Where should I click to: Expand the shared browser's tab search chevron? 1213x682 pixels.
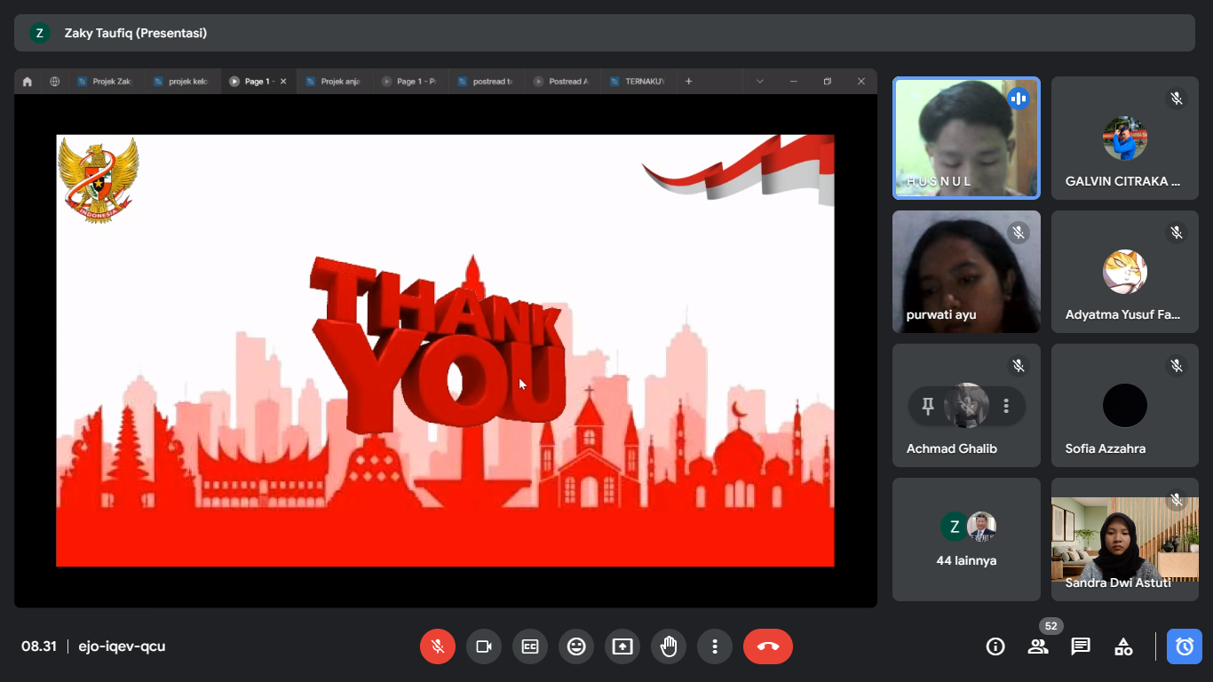click(x=759, y=82)
